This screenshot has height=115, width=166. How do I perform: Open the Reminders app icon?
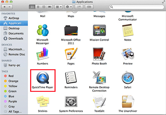point(71,78)
